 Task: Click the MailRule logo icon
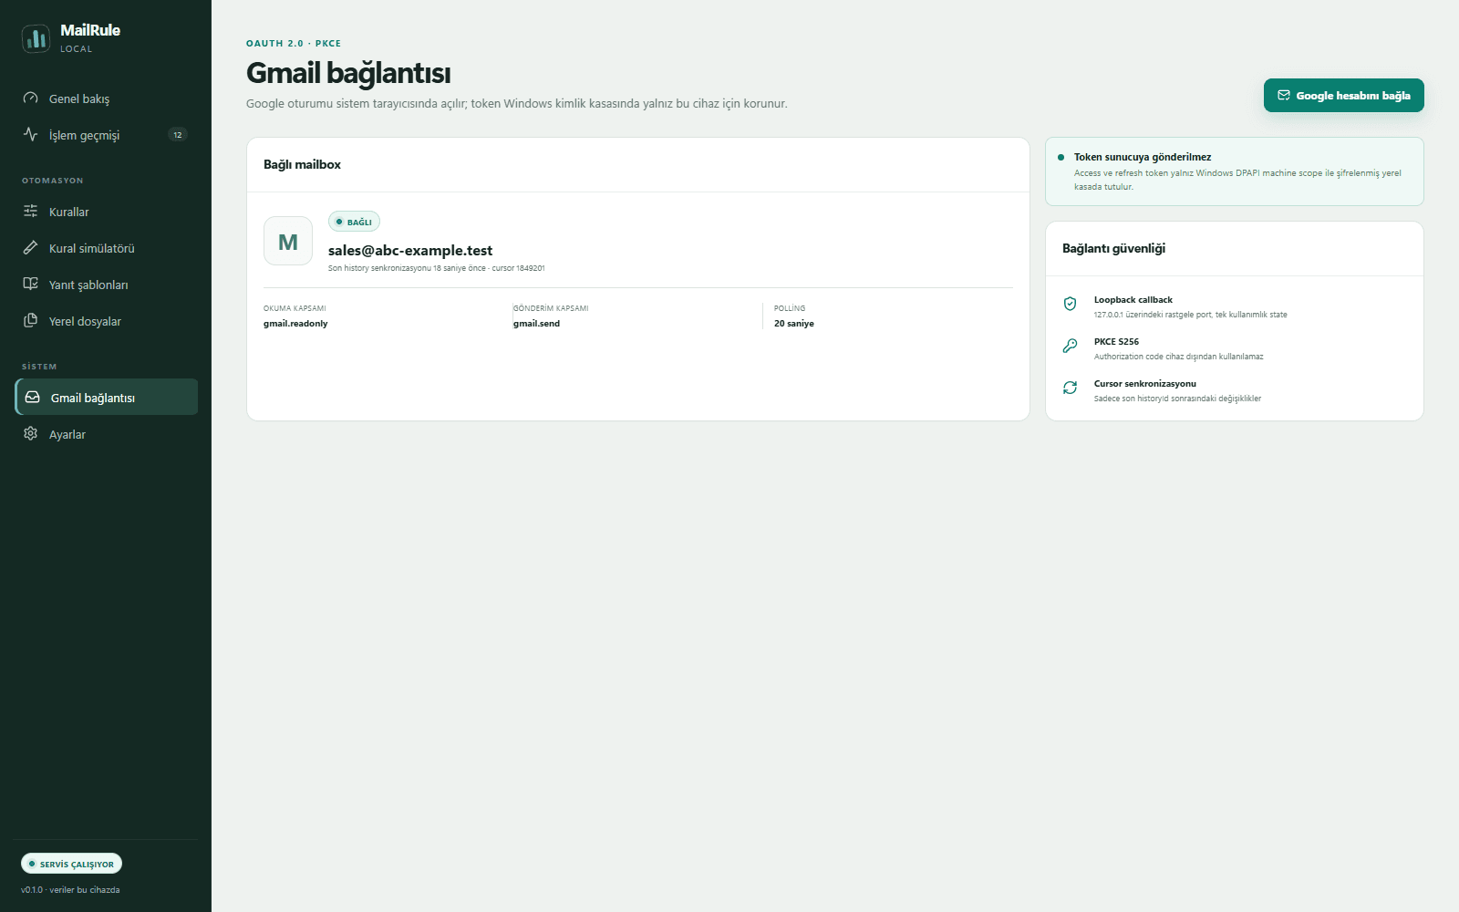tap(36, 38)
